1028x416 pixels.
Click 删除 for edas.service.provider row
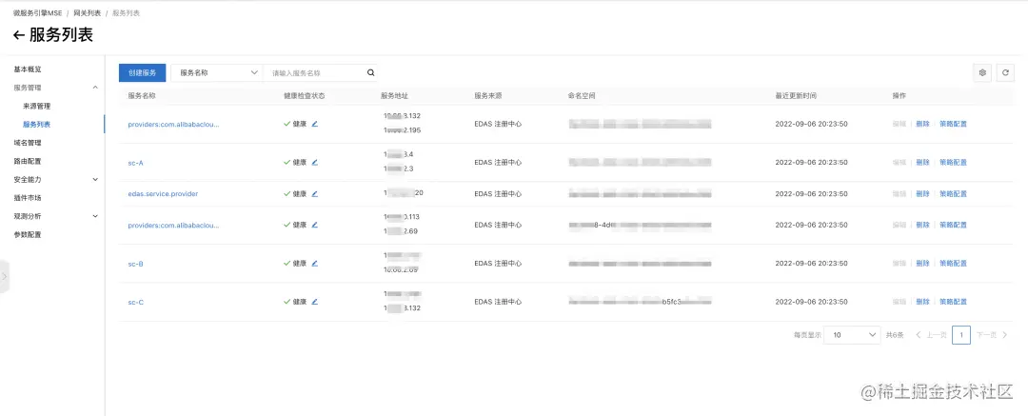(x=922, y=193)
